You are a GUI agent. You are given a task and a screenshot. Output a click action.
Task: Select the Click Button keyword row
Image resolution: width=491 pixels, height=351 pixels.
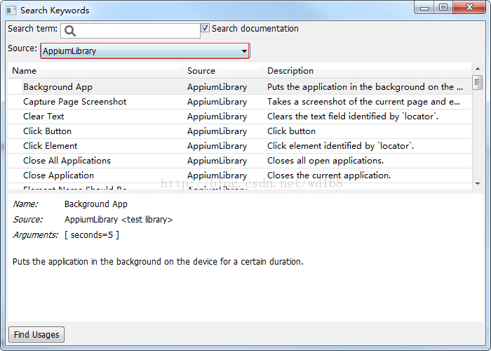coord(240,131)
